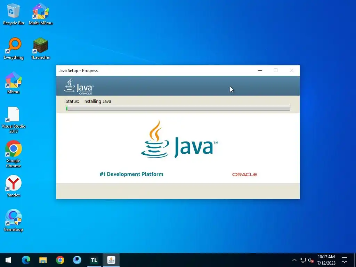The width and height of the screenshot is (356, 267).
Task: Open the Recycle Bin desktop icon
Action: pyautogui.click(x=14, y=14)
